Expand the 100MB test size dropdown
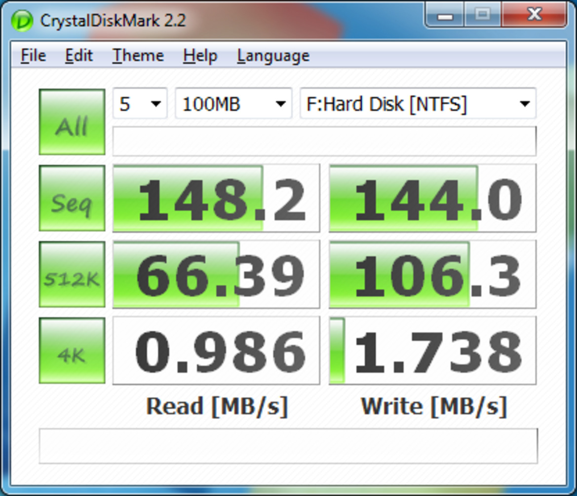 coord(233,104)
